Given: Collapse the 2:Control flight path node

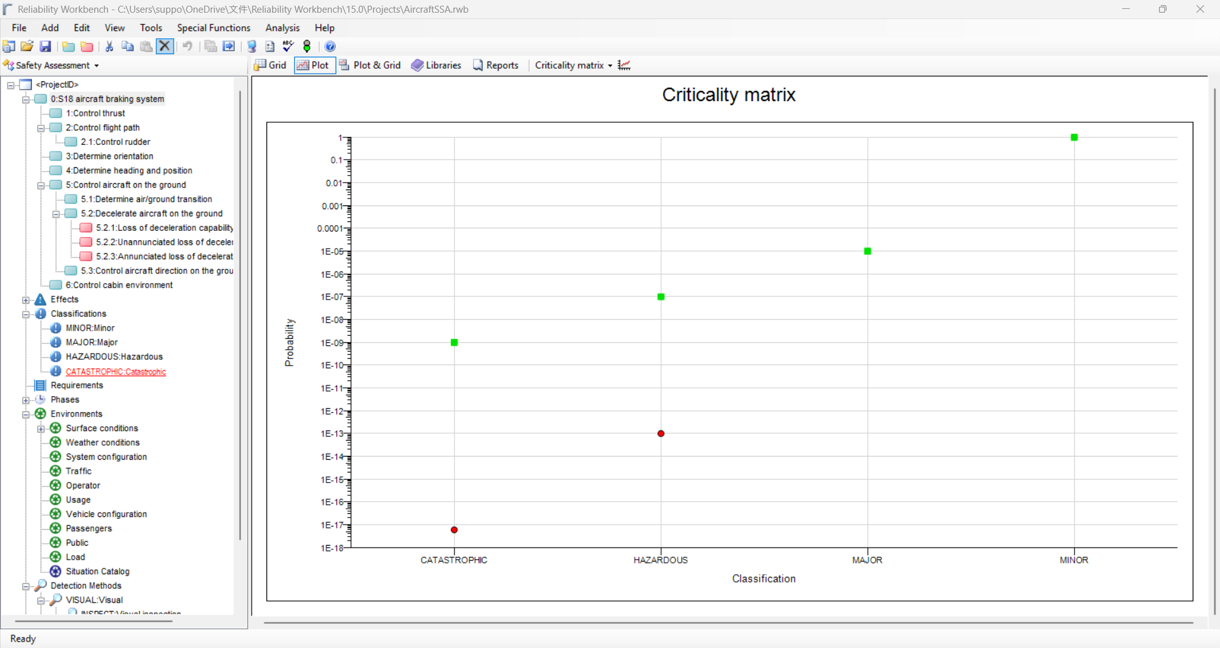Looking at the screenshot, I should click(x=41, y=128).
